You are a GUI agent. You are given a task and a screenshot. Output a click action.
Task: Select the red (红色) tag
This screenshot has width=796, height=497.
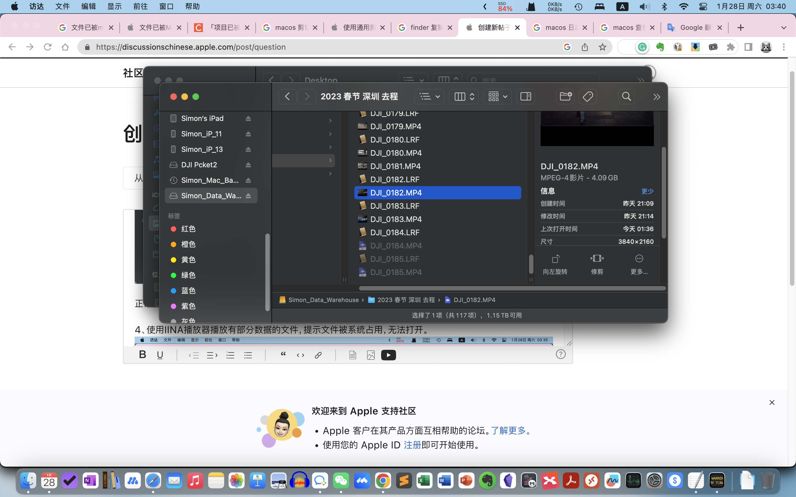(x=188, y=229)
